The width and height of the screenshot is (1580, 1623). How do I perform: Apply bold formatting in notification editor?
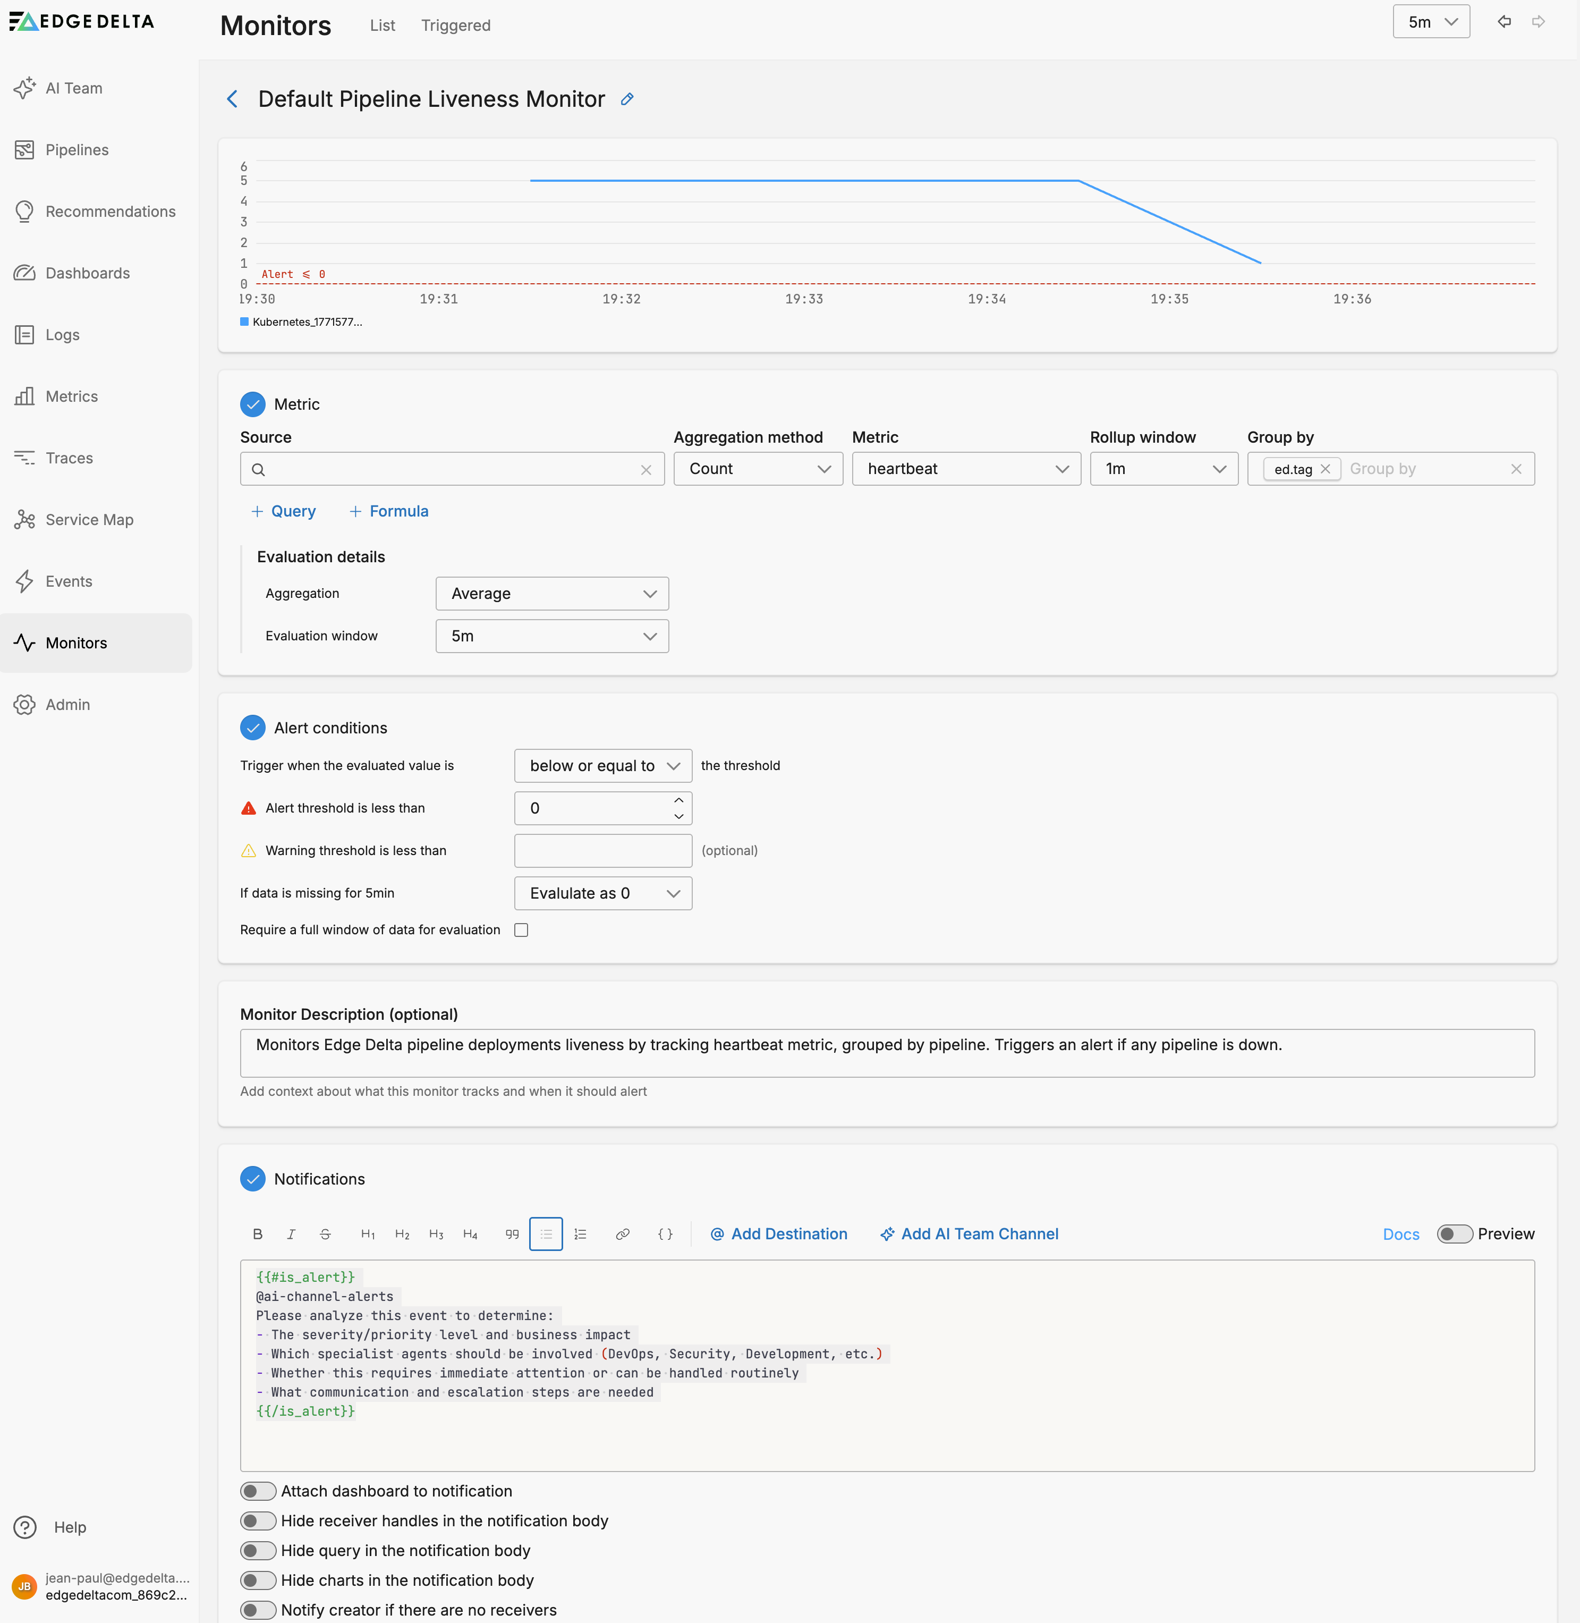[257, 1233]
